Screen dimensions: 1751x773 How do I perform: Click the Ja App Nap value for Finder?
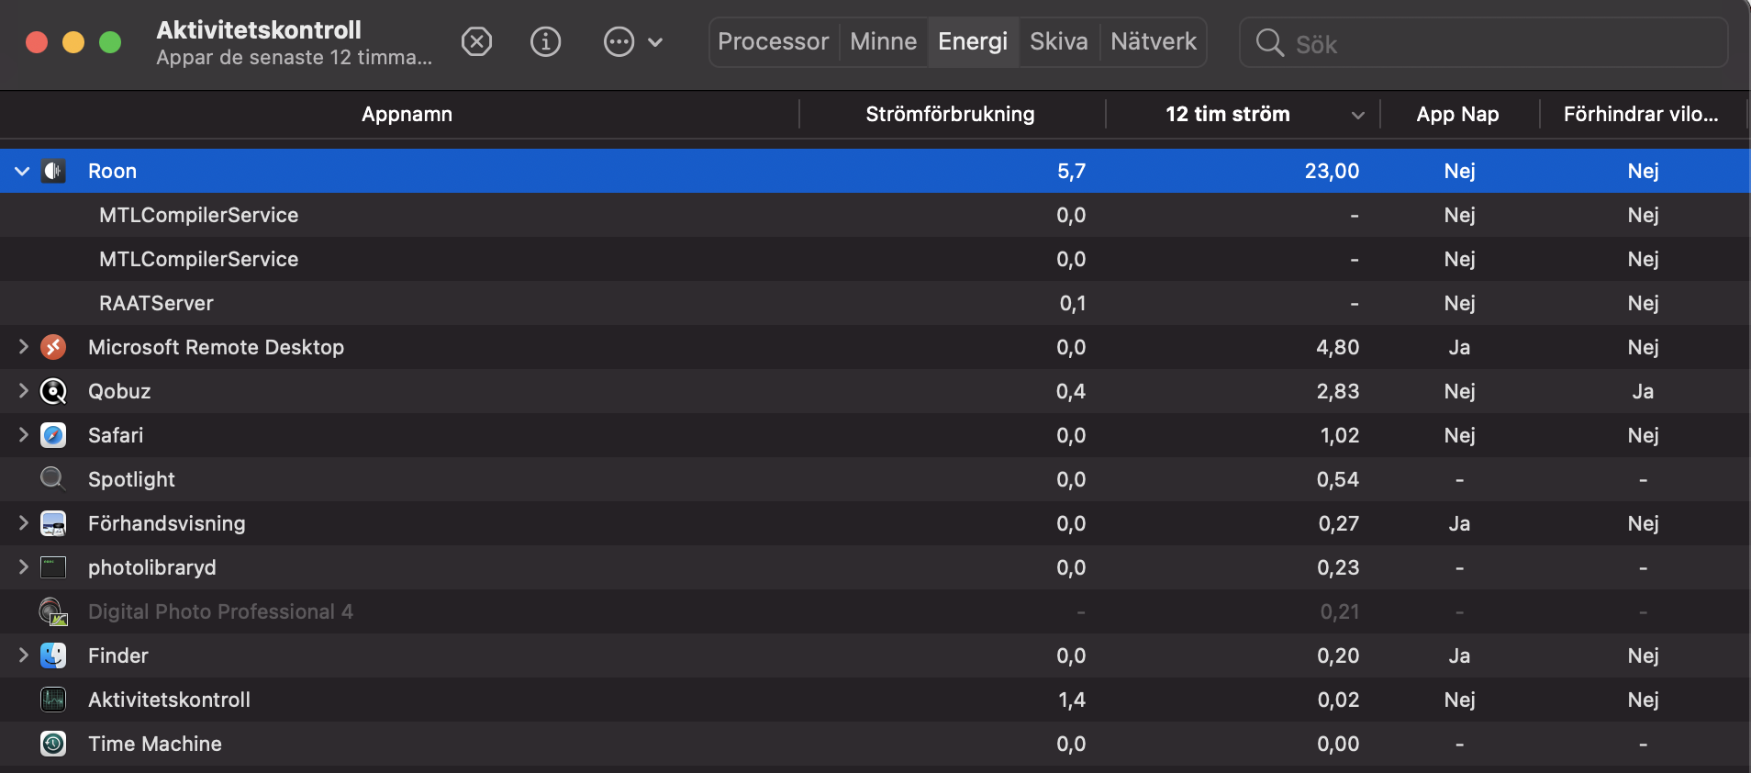1459,655
